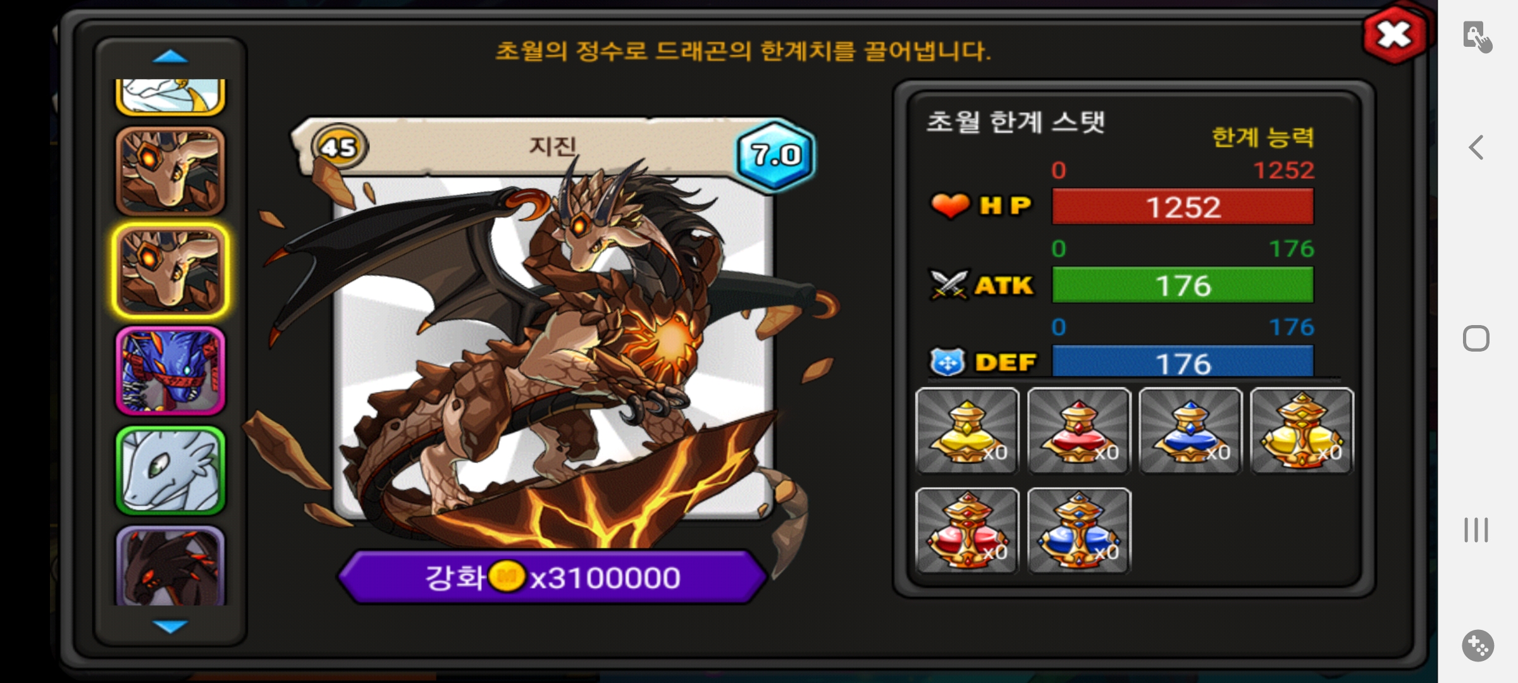Tap the blue 7.0 hexagon grade badge

(775, 154)
